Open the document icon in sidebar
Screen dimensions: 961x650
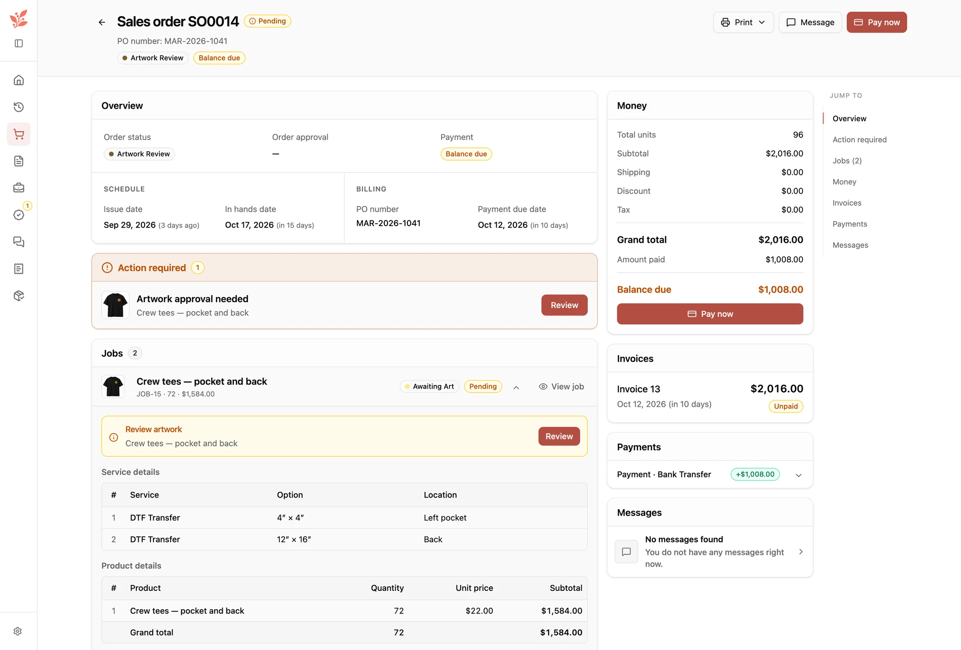(x=19, y=161)
